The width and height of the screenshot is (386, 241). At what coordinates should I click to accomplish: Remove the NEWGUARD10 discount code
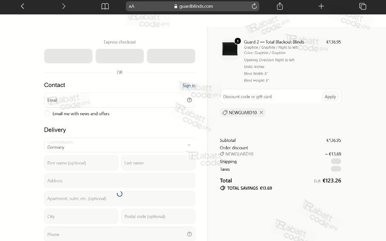(261, 112)
